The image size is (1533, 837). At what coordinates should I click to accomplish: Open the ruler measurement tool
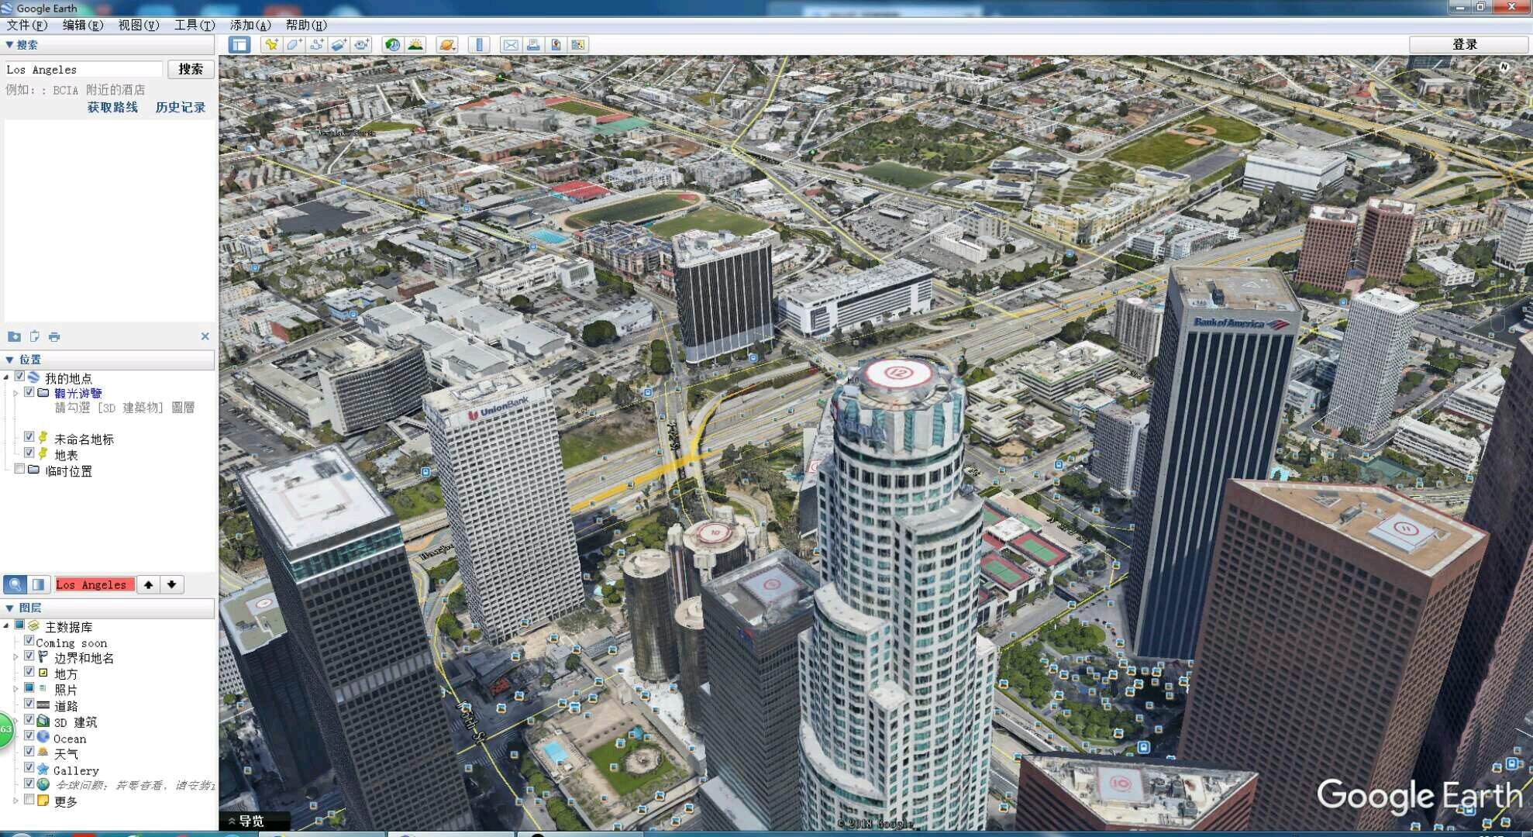point(479,45)
